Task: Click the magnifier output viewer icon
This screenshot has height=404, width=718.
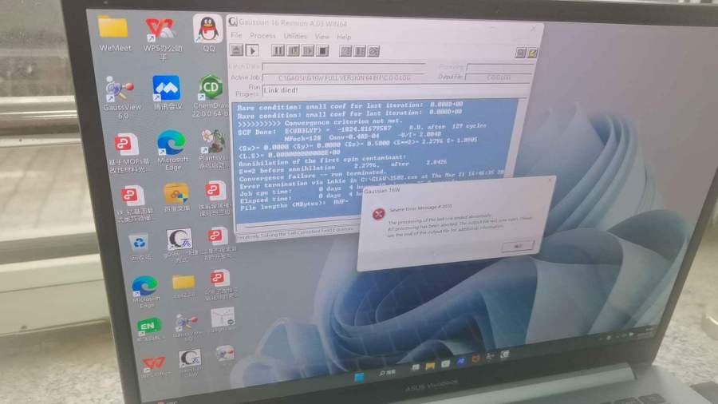Action: (x=520, y=53)
